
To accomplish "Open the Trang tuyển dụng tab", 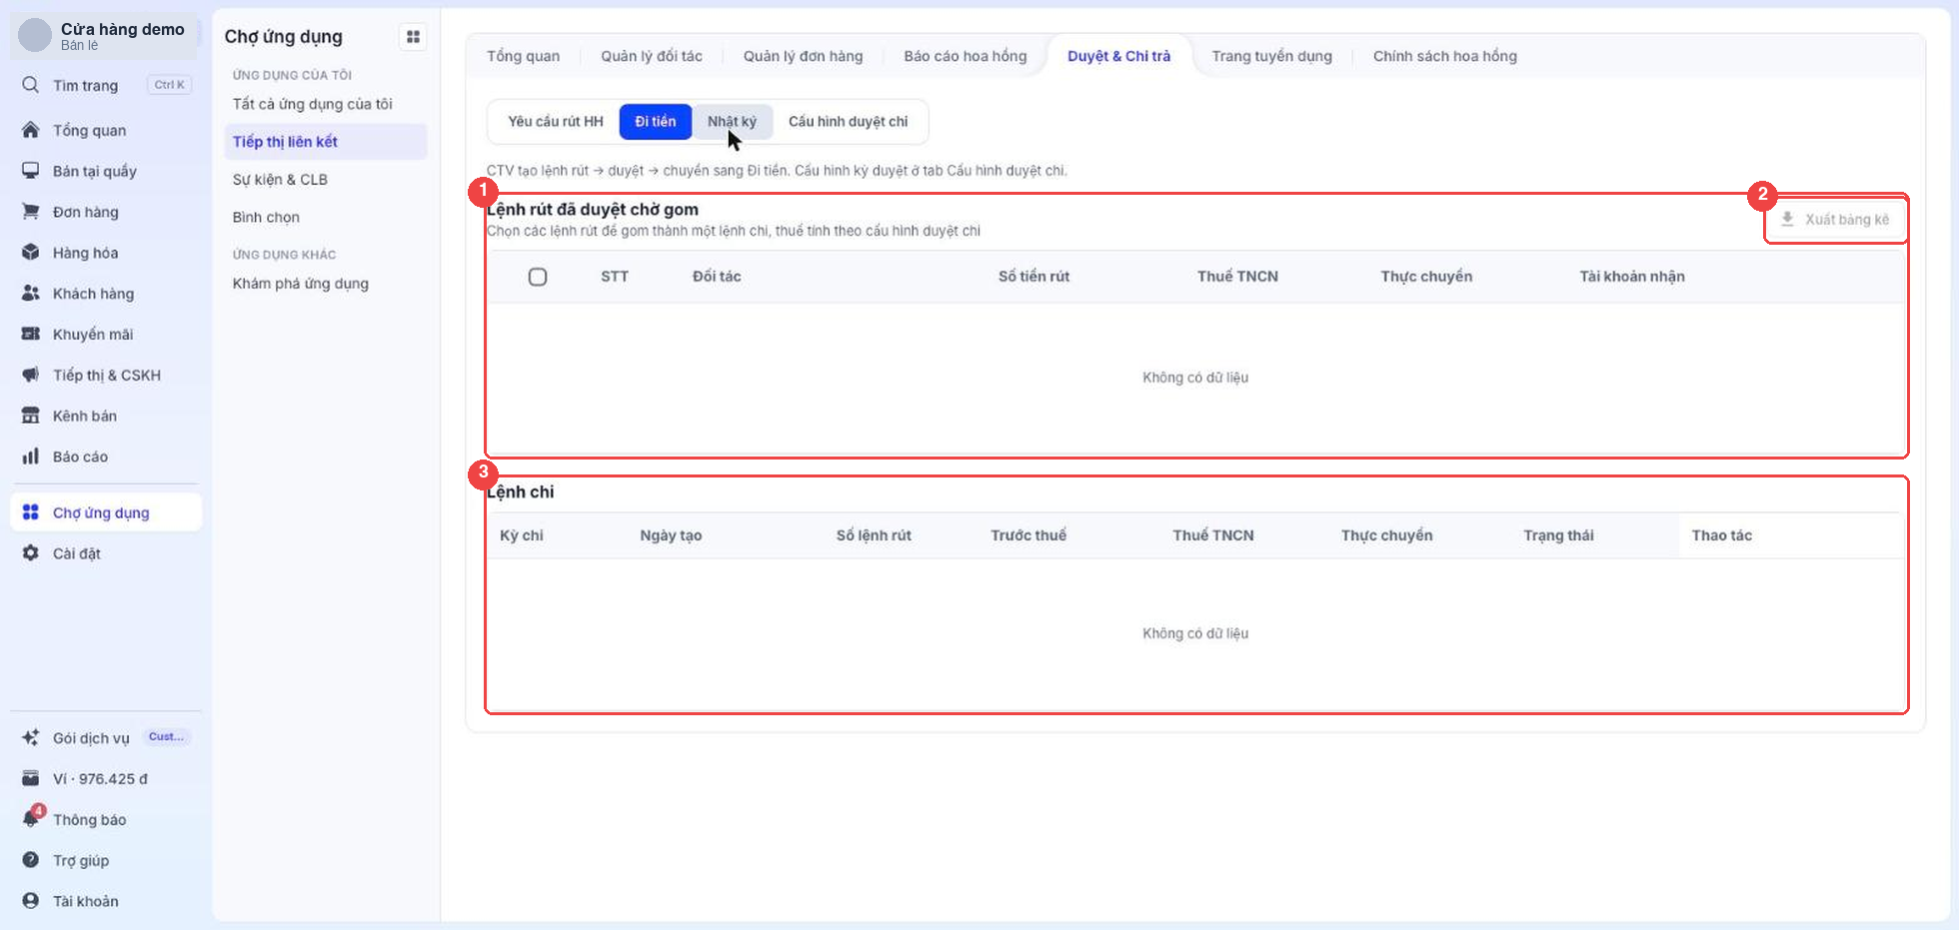I will pos(1271,56).
